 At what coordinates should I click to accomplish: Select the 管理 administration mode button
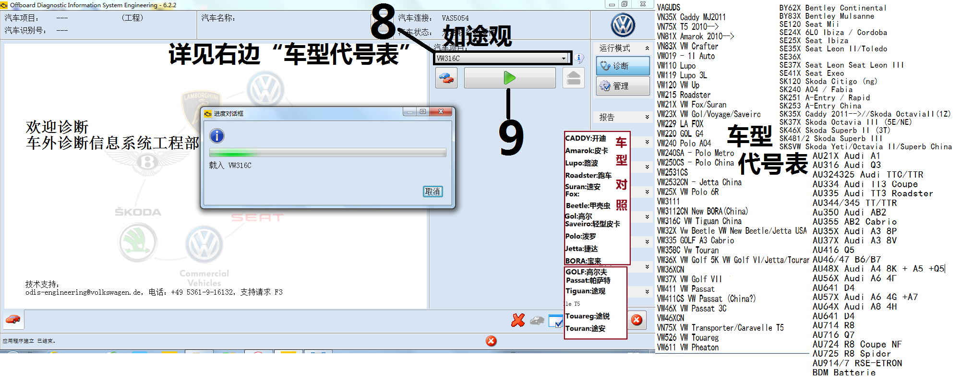(623, 86)
